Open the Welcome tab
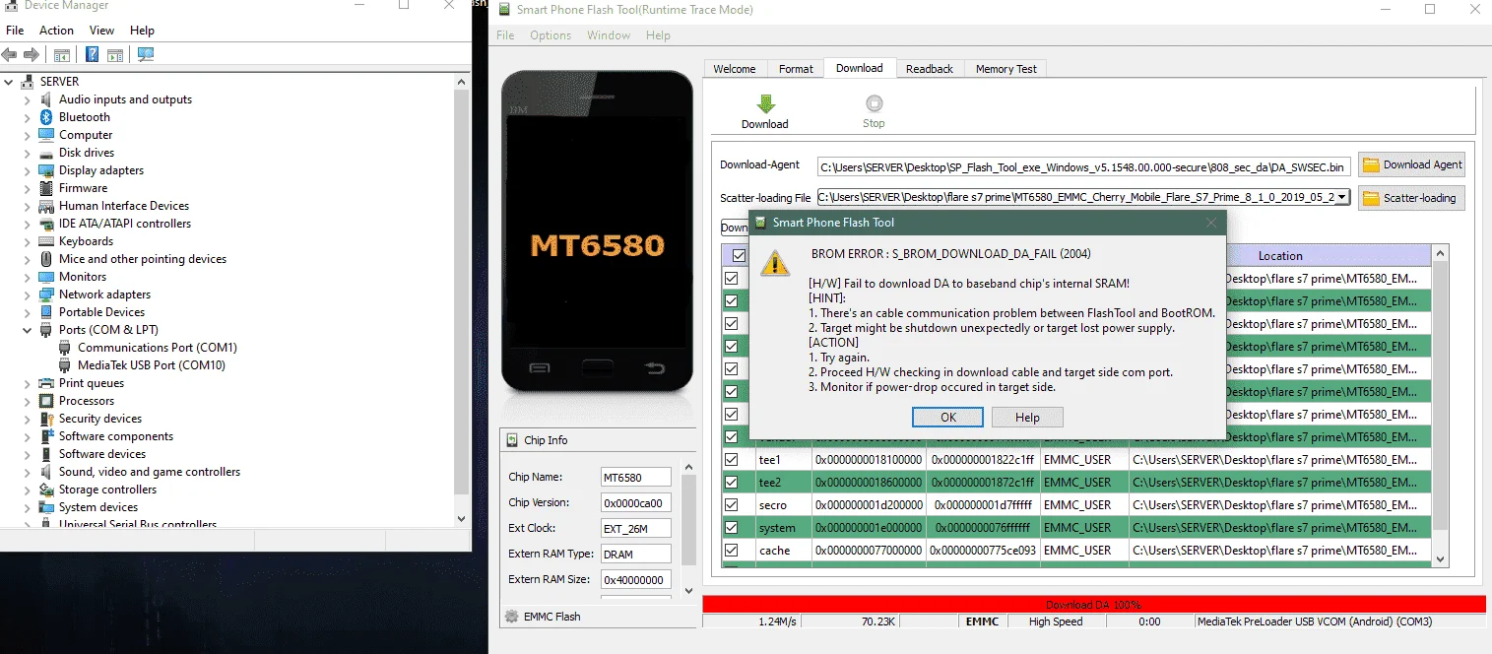 (x=735, y=69)
